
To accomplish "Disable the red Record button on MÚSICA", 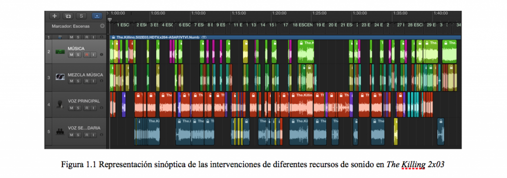I will pyautogui.click(x=86, y=55).
